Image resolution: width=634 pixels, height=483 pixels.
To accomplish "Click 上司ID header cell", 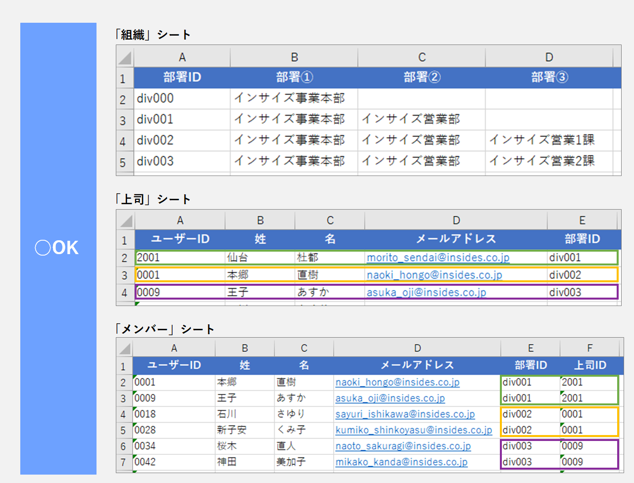I will pyautogui.click(x=589, y=365).
